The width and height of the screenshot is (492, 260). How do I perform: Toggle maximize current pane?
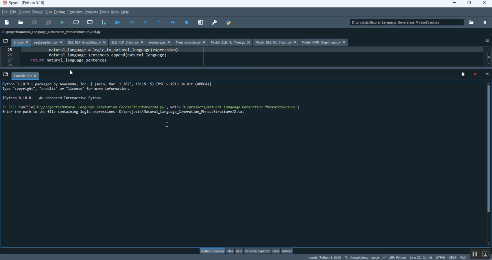click(x=201, y=23)
